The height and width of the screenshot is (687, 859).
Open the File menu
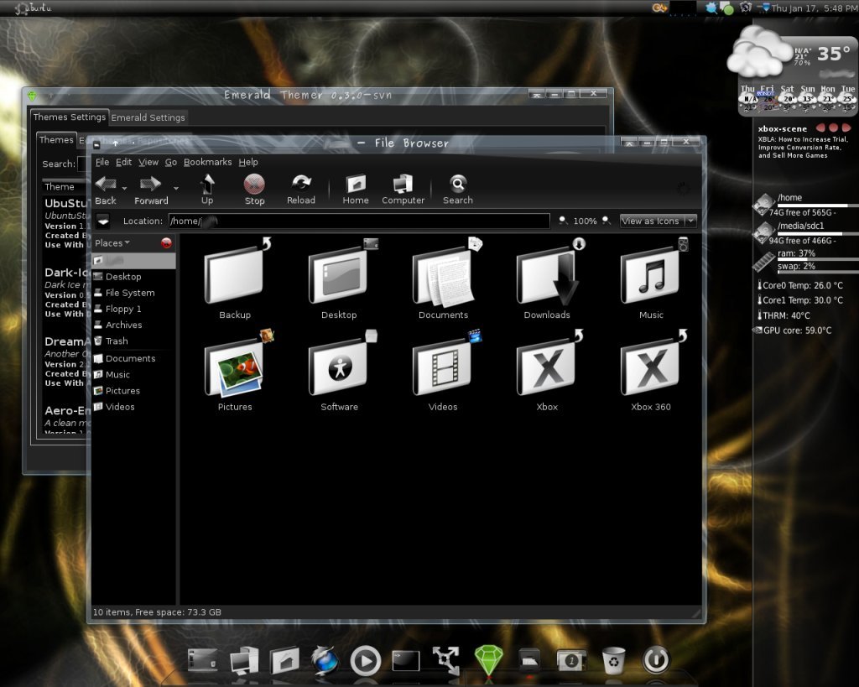[102, 162]
